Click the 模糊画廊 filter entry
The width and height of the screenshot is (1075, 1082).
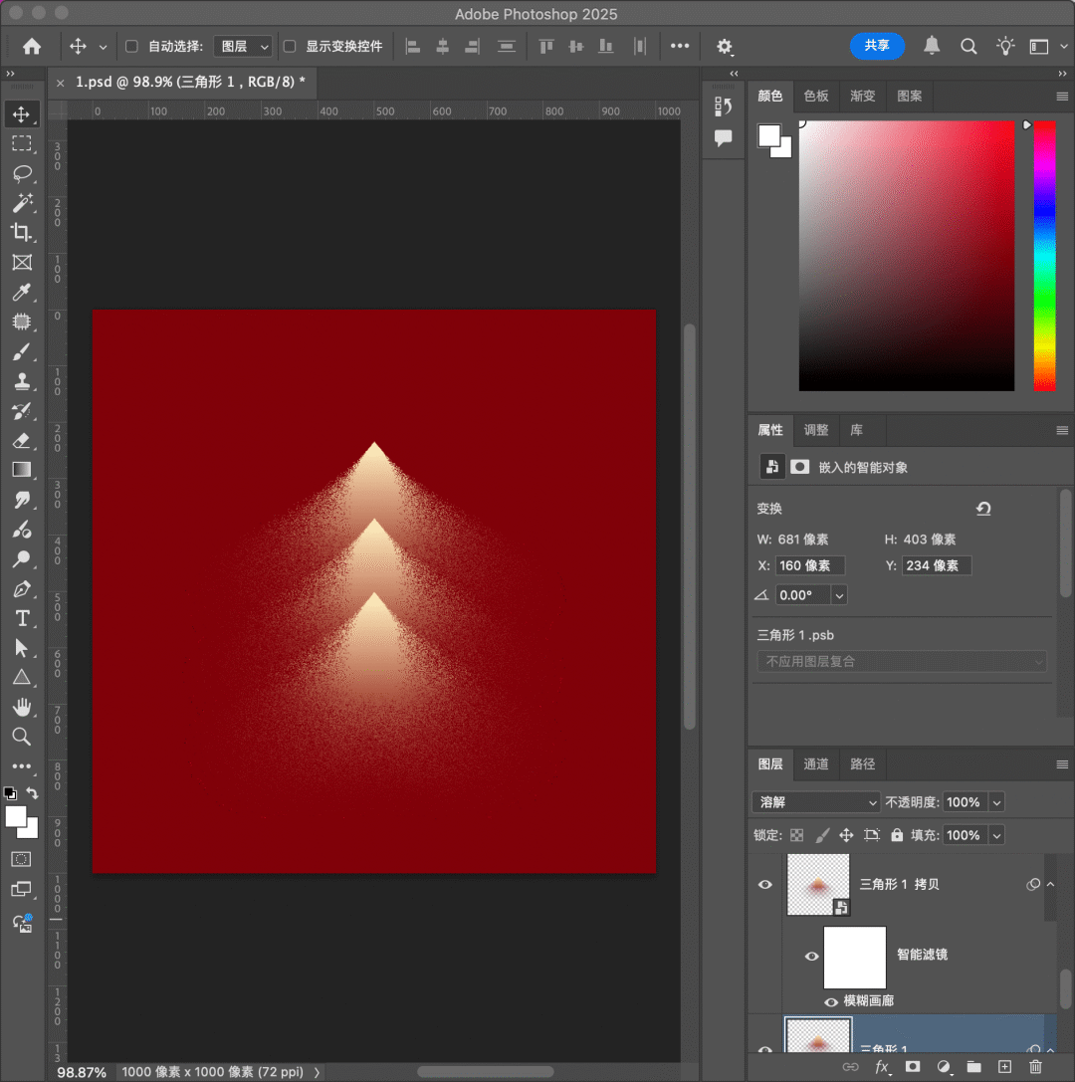868,1000
